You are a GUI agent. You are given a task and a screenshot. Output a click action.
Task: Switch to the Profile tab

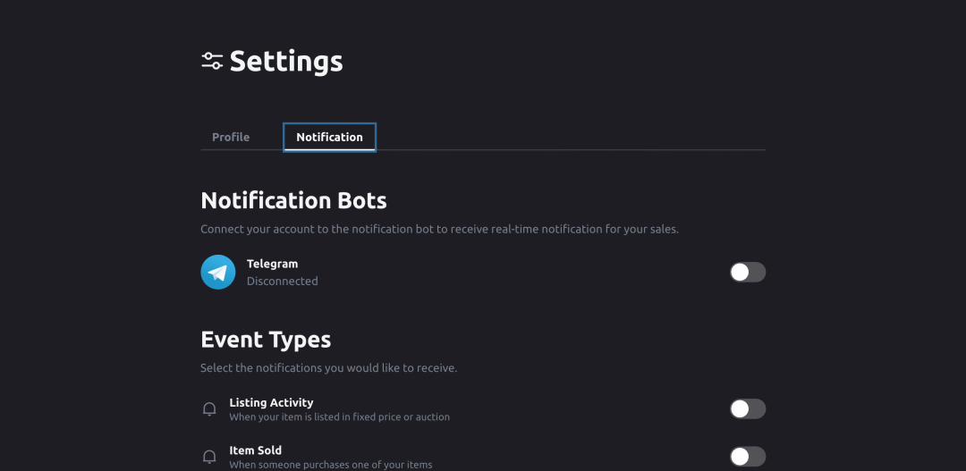tap(231, 137)
